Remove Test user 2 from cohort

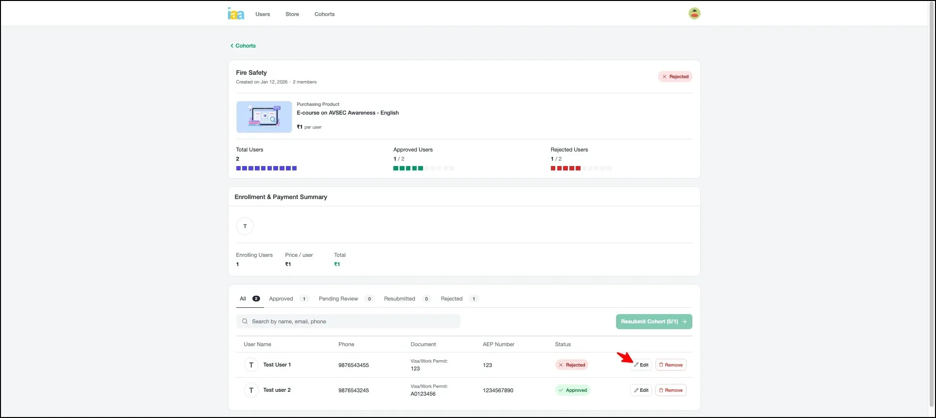[x=671, y=390]
